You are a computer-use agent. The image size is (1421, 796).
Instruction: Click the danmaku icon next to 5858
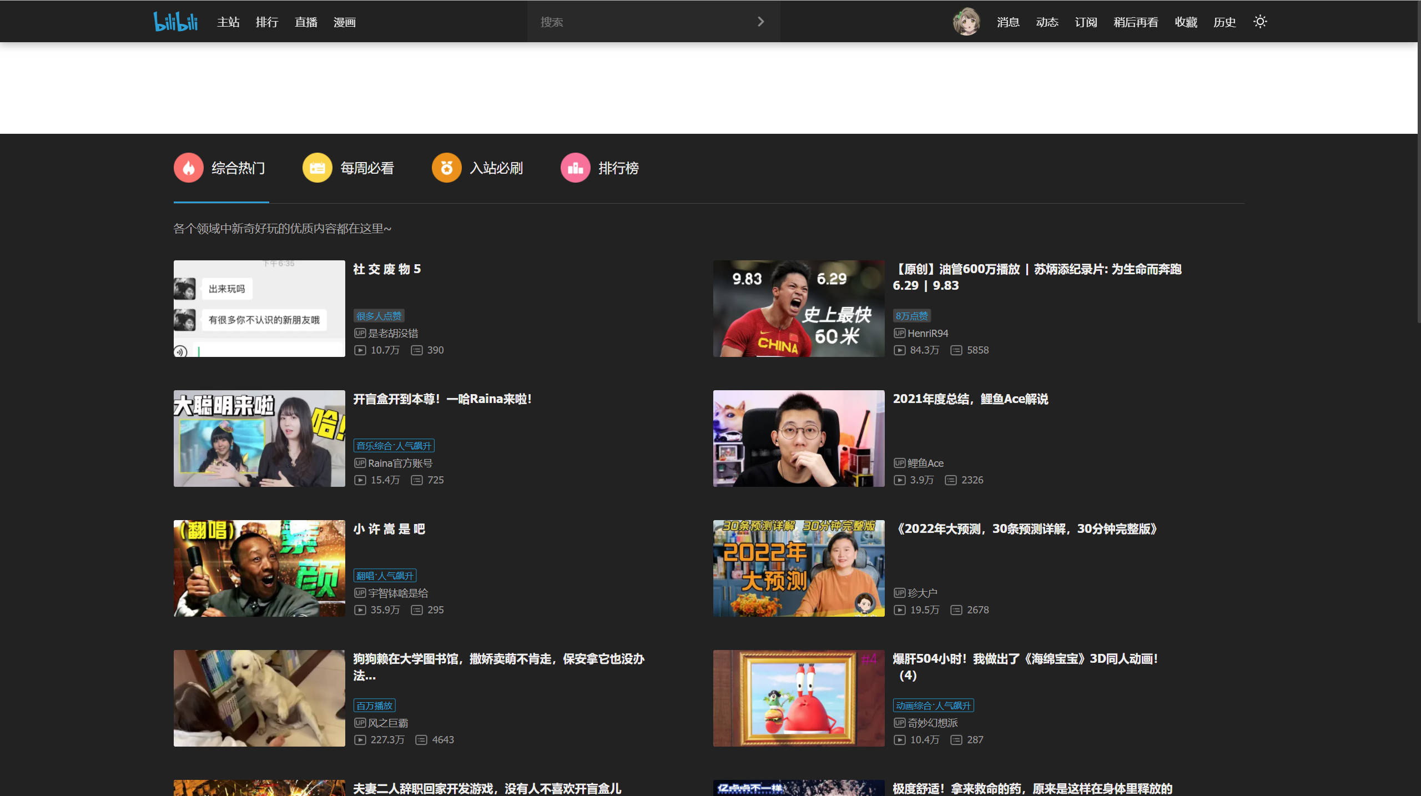pyautogui.click(x=956, y=350)
